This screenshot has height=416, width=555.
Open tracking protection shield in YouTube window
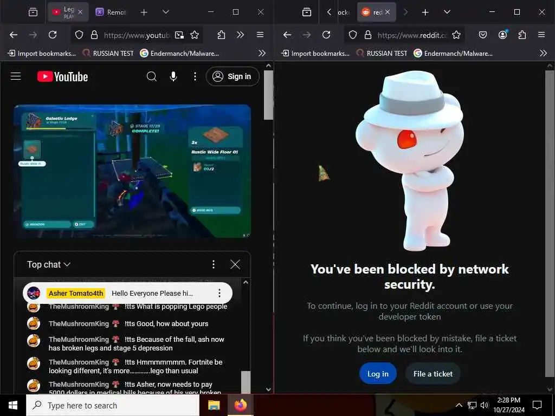(79, 35)
